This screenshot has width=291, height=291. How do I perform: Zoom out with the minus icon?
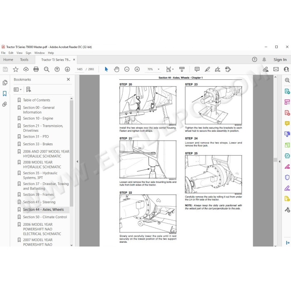point(127,69)
